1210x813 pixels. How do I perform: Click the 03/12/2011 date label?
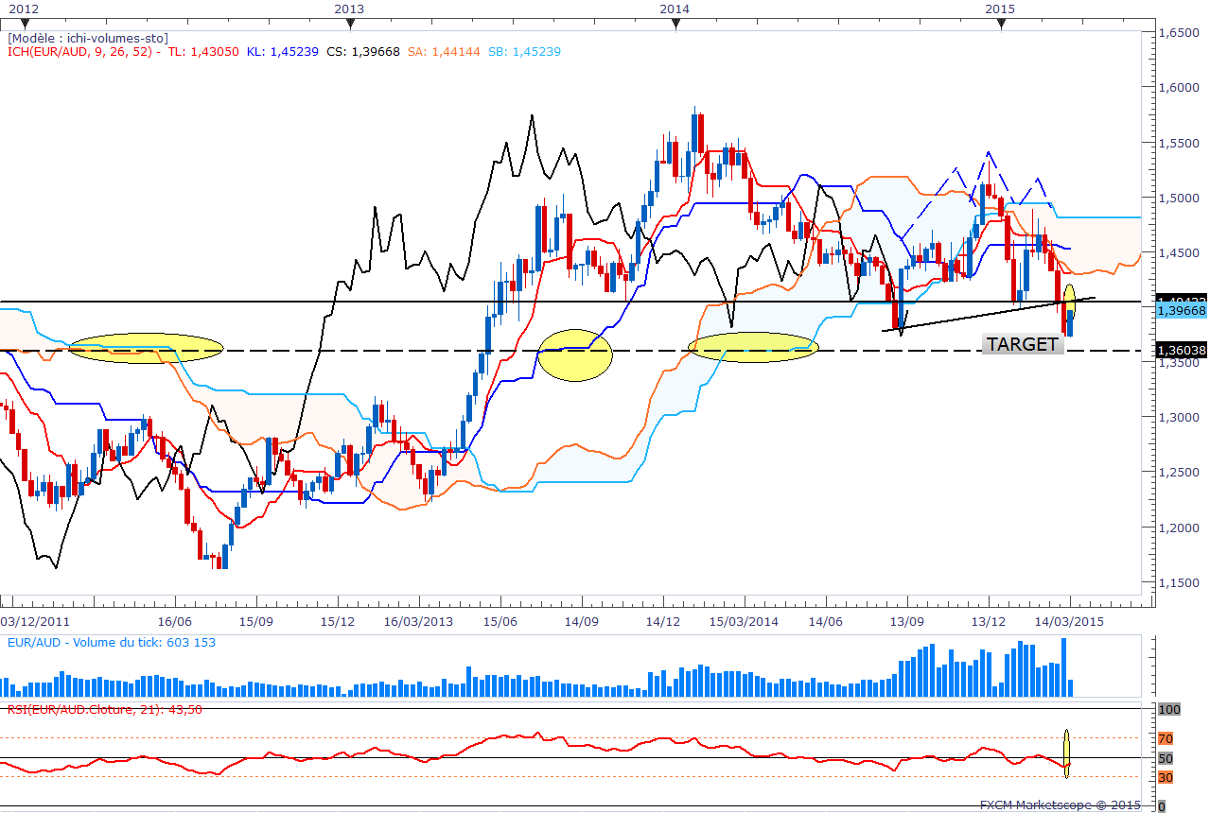click(34, 622)
